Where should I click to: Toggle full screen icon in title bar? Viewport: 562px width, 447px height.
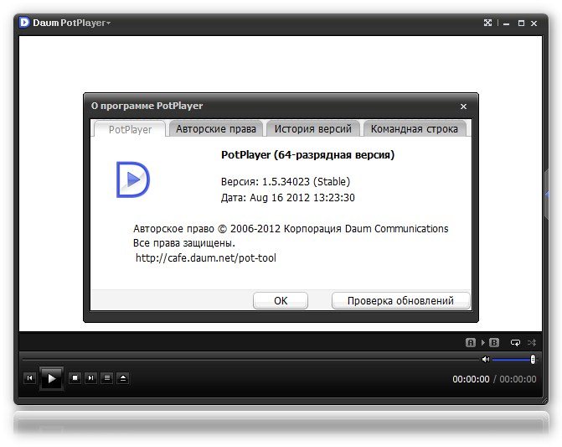[487, 23]
